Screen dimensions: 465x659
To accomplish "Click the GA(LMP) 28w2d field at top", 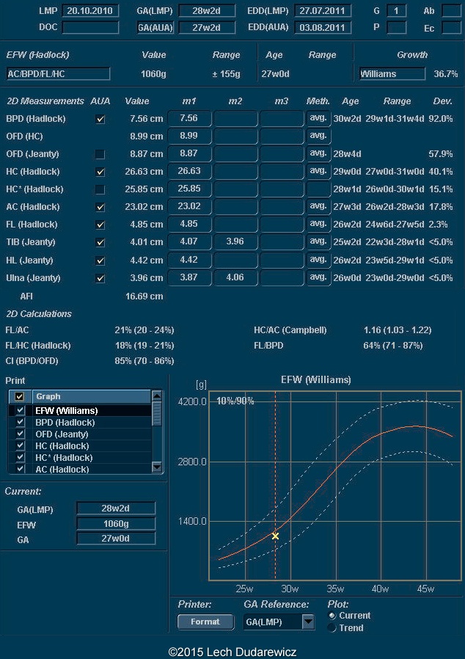I will pyautogui.click(x=207, y=11).
